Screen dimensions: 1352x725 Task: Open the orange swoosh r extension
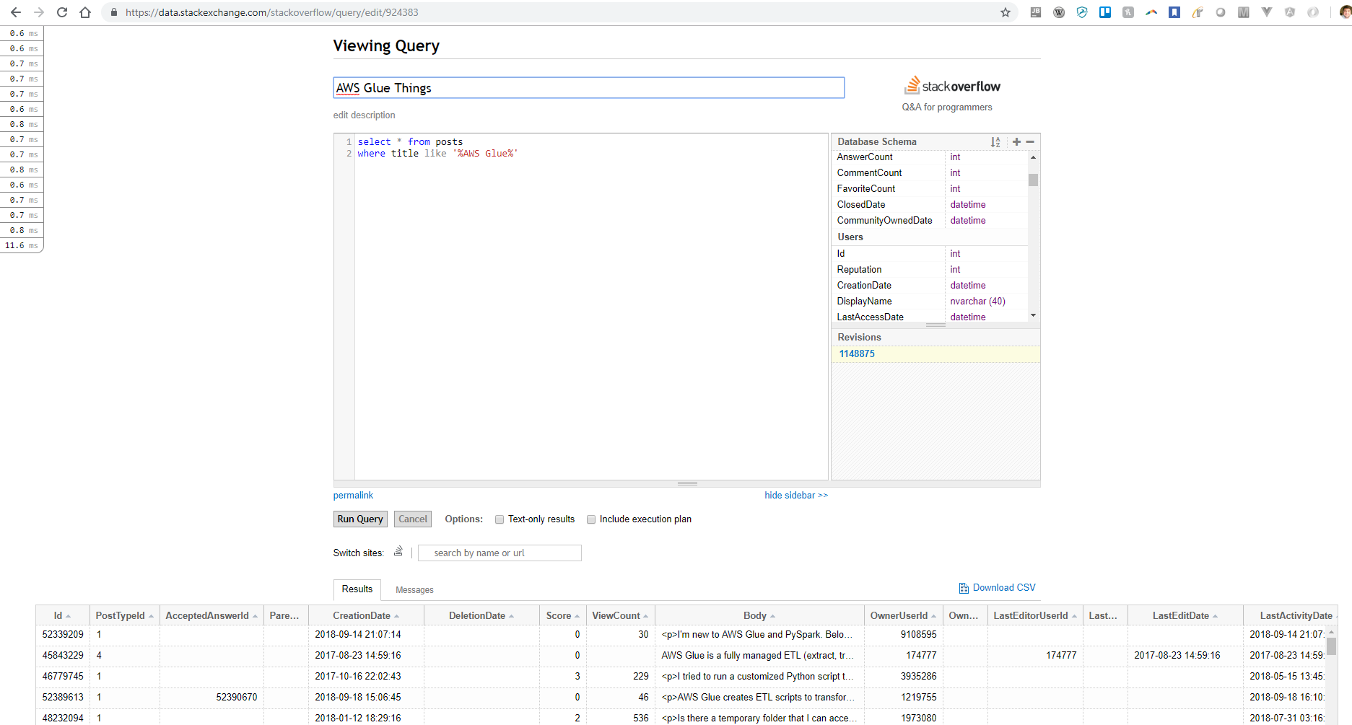tap(1198, 12)
